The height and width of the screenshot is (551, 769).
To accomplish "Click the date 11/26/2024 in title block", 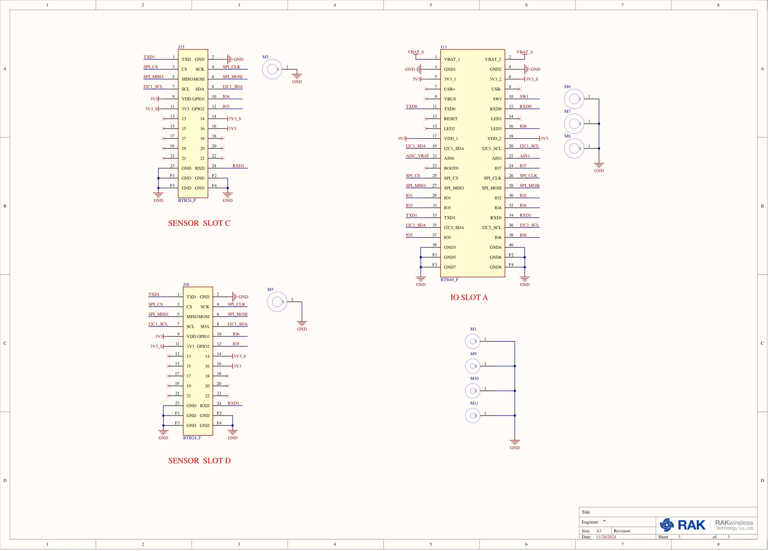I will point(606,537).
